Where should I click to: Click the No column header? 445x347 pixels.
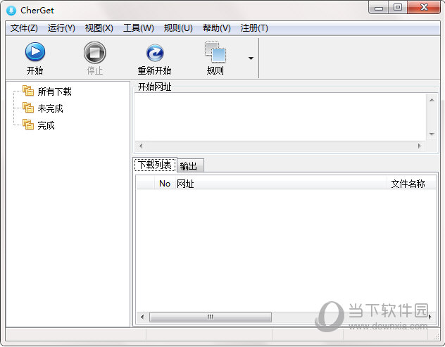165,184
